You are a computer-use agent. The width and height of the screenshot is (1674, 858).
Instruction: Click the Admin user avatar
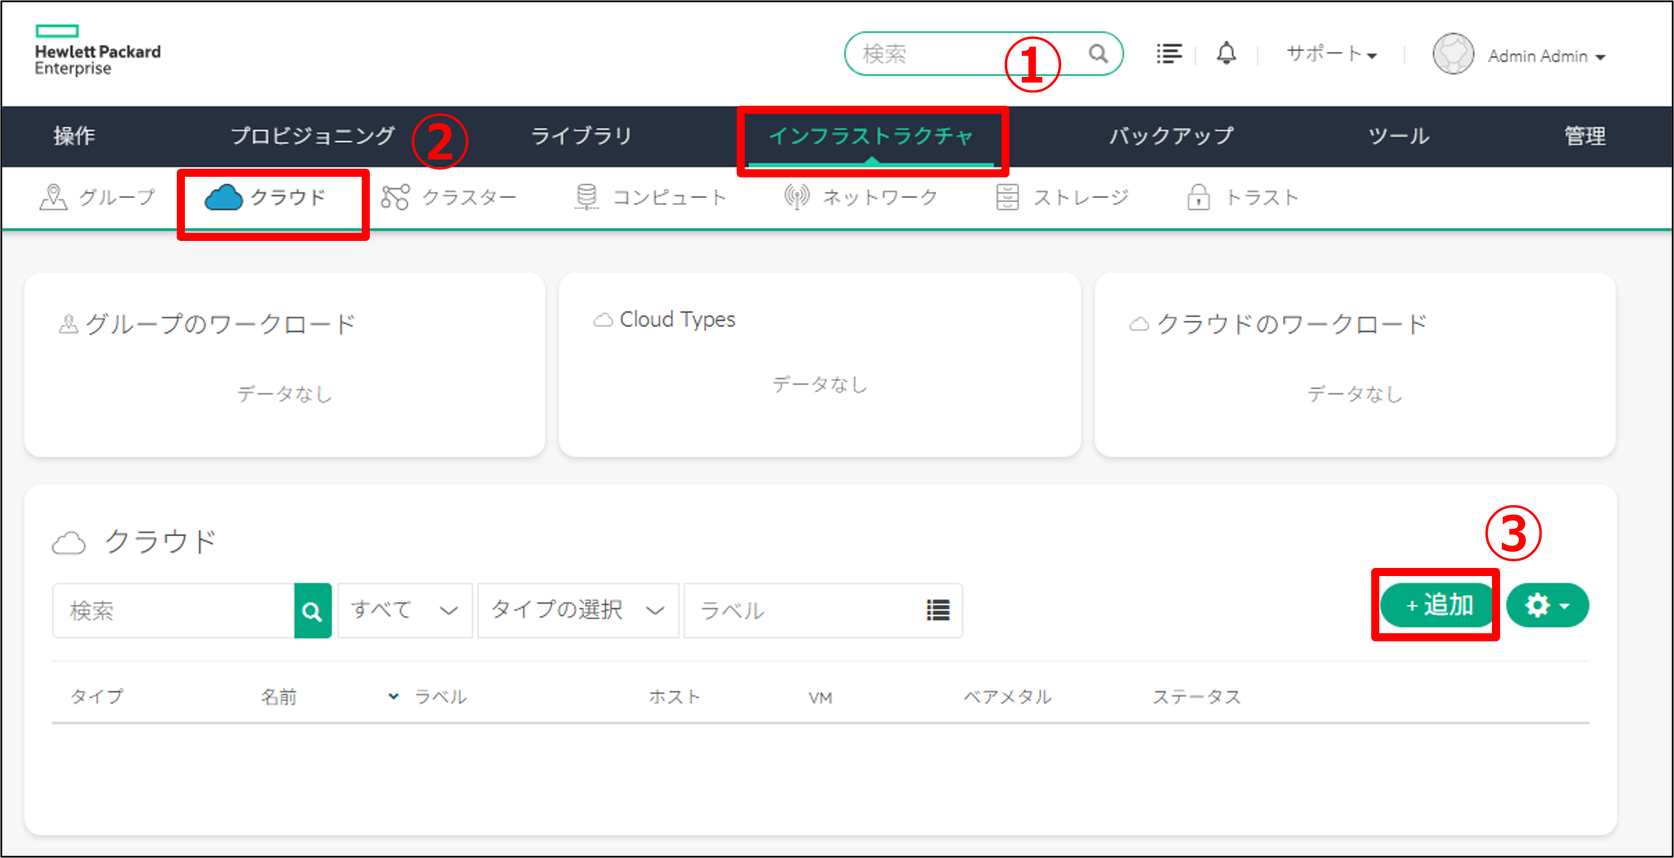tap(1453, 54)
